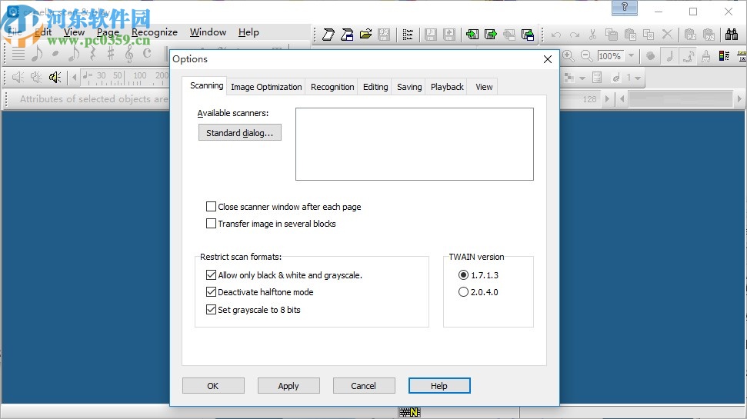Click the Help button in Options dialog
The height and width of the screenshot is (419, 747).
point(439,386)
